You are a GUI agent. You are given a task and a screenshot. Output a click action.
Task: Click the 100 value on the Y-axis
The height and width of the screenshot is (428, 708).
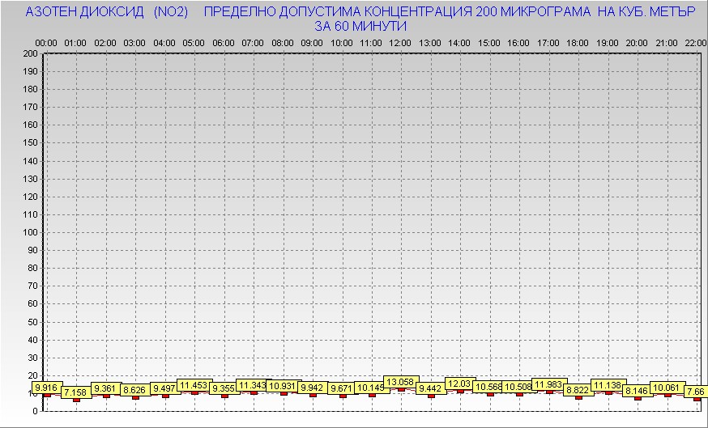(x=31, y=232)
